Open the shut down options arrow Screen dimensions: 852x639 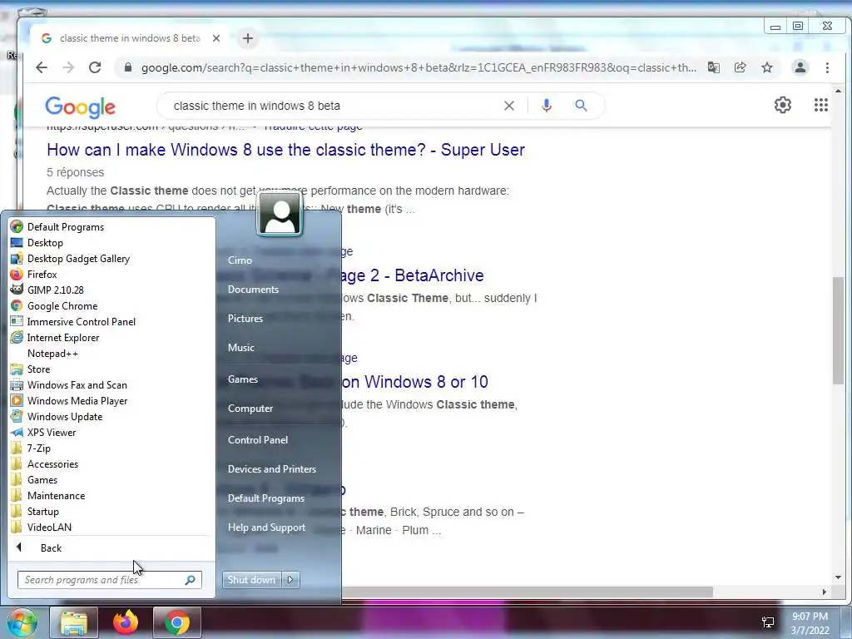click(x=290, y=580)
